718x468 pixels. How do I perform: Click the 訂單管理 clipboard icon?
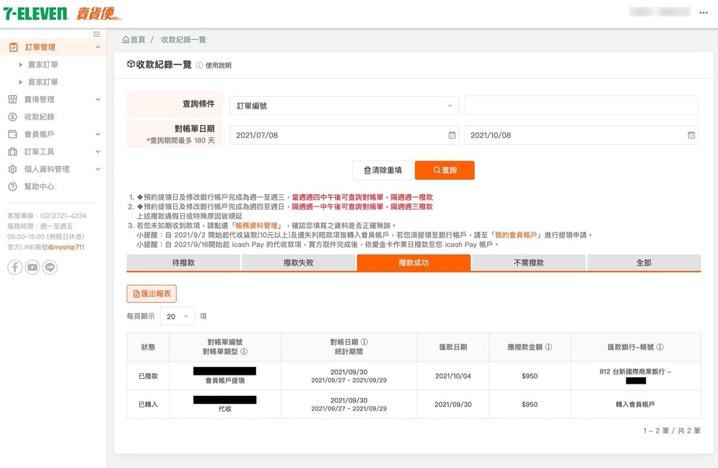[x=13, y=48]
